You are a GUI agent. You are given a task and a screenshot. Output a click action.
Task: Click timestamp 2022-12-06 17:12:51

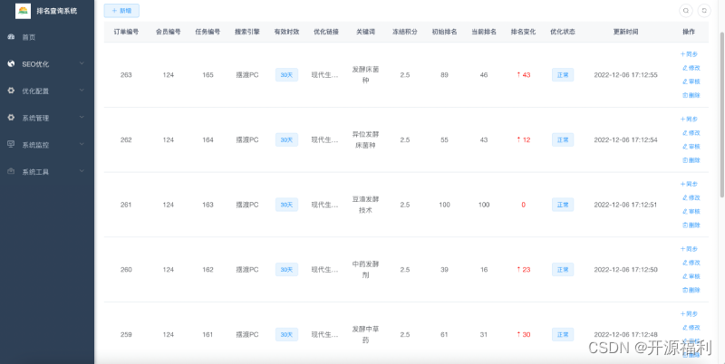click(625, 205)
